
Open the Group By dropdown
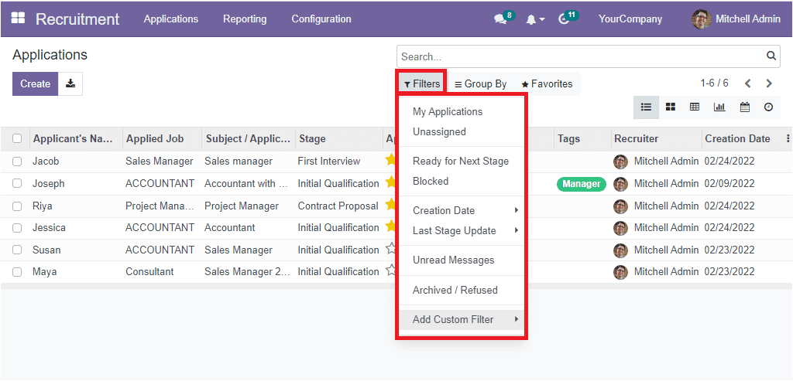(x=480, y=84)
